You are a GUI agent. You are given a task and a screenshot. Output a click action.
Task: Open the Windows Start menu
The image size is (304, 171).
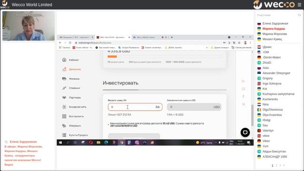[x=60, y=142]
